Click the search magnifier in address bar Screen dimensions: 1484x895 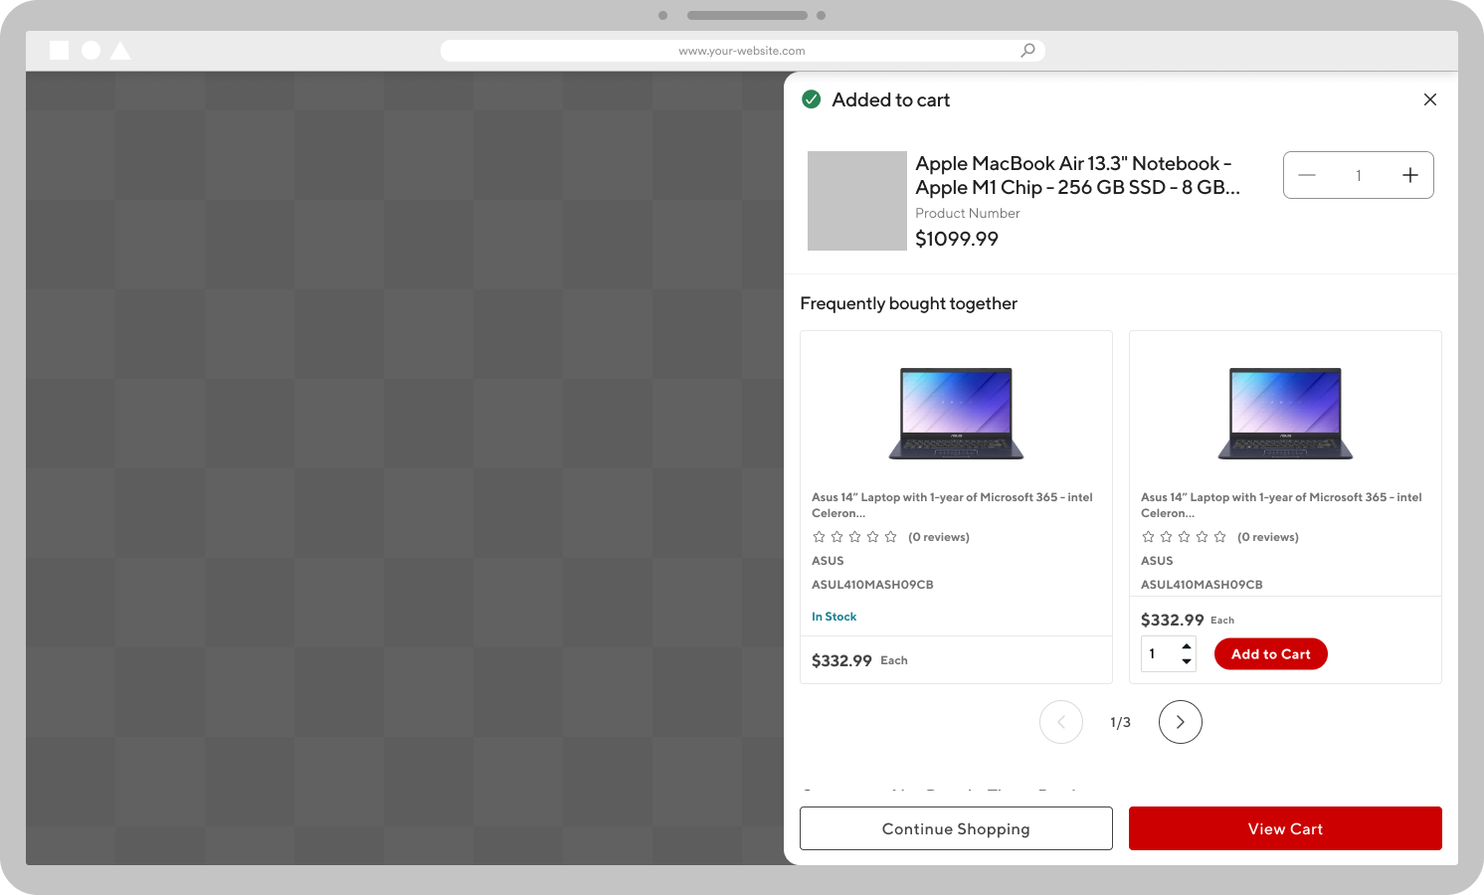click(x=1027, y=50)
